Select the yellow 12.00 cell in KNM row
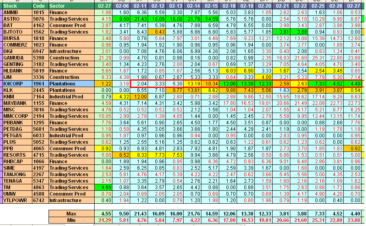This screenshot has height=226, width=366. coord(140,97)
